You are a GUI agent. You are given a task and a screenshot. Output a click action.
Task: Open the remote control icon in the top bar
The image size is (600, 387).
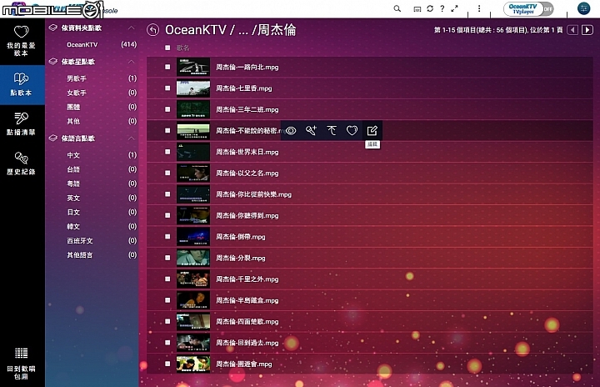coord(417,9)
